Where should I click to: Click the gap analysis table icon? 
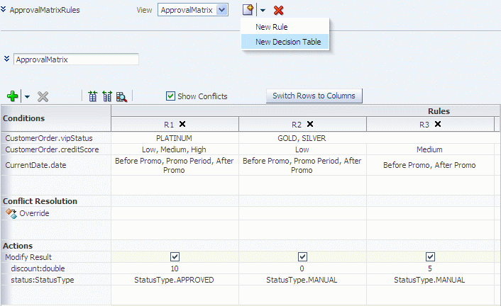point(93,96)
